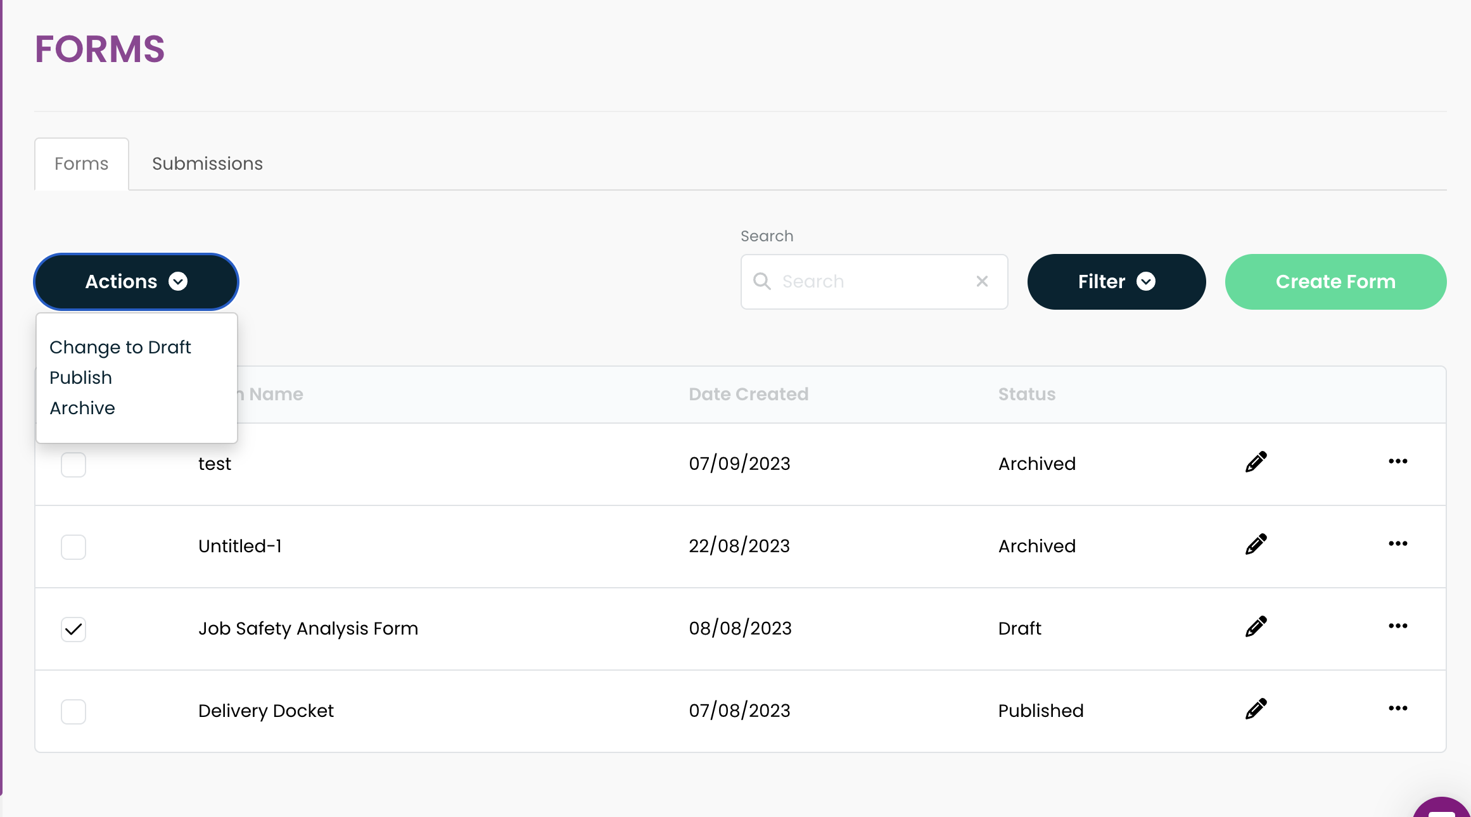
Task: Select Archive from Actions menu
Action: point(82,408)
